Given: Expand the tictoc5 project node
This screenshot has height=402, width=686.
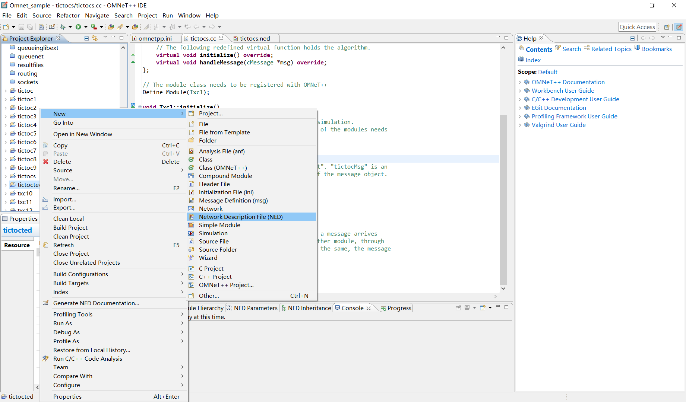Looking at the screenshot, I should (5, 133).
